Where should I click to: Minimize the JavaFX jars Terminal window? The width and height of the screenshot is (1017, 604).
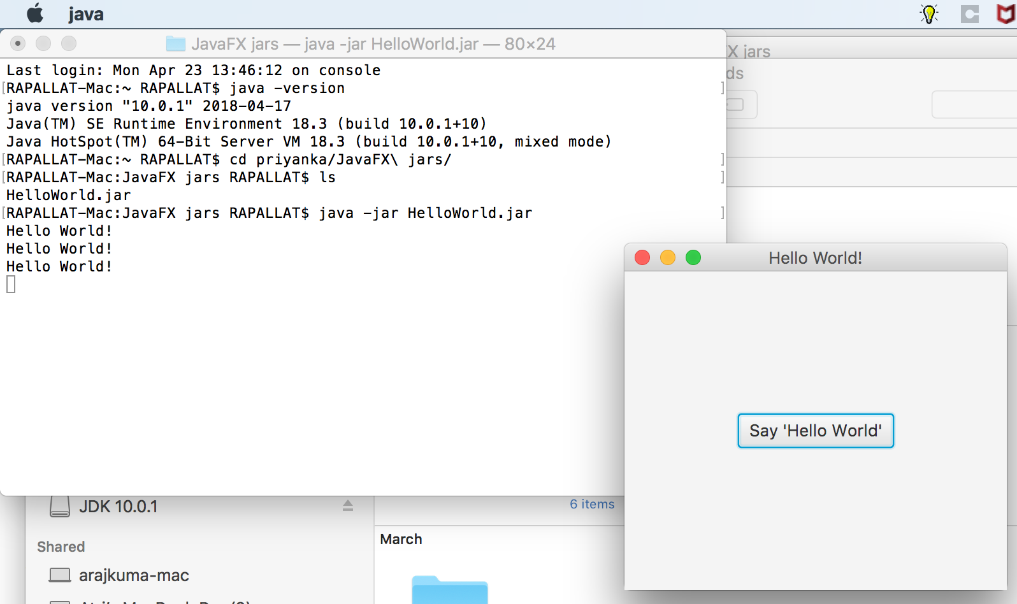coord(43,43)
